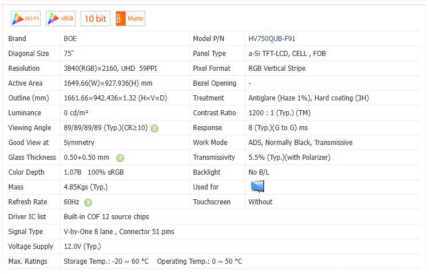Click the Built-in COF 12 source chips text
429x274 pixels.
point(106,217)
